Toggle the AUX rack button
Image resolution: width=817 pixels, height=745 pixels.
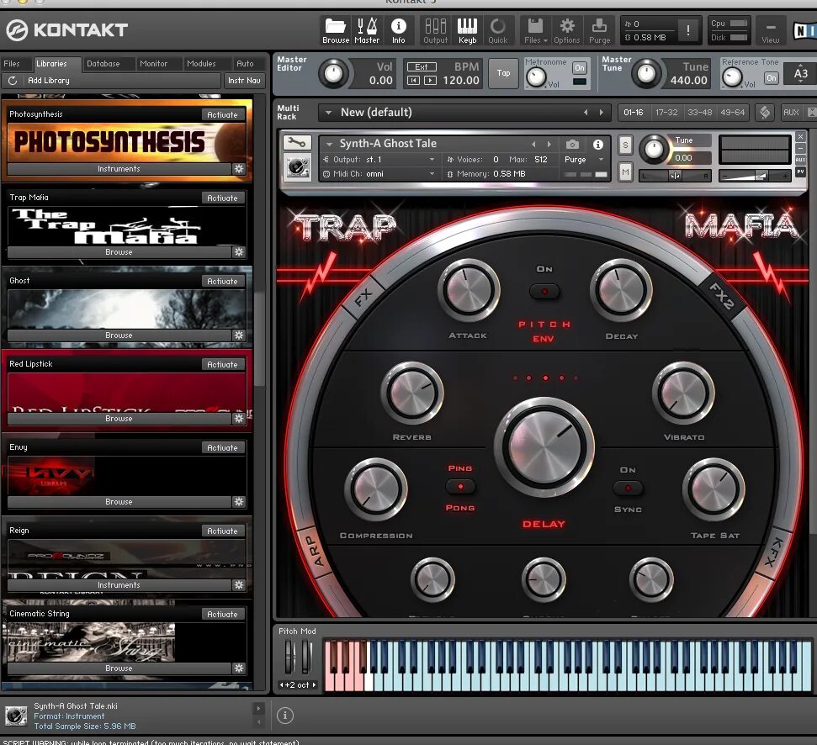pos(791,112)
